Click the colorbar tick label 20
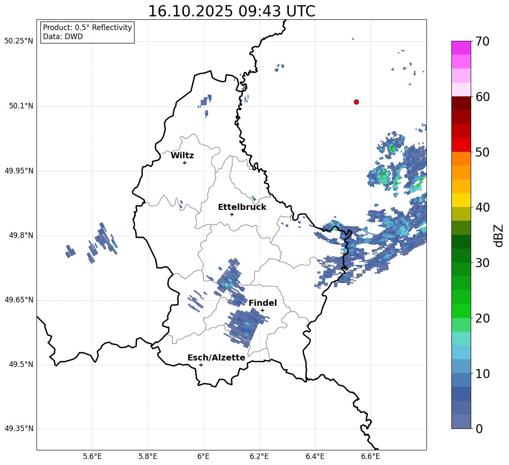 pos(482,318)
